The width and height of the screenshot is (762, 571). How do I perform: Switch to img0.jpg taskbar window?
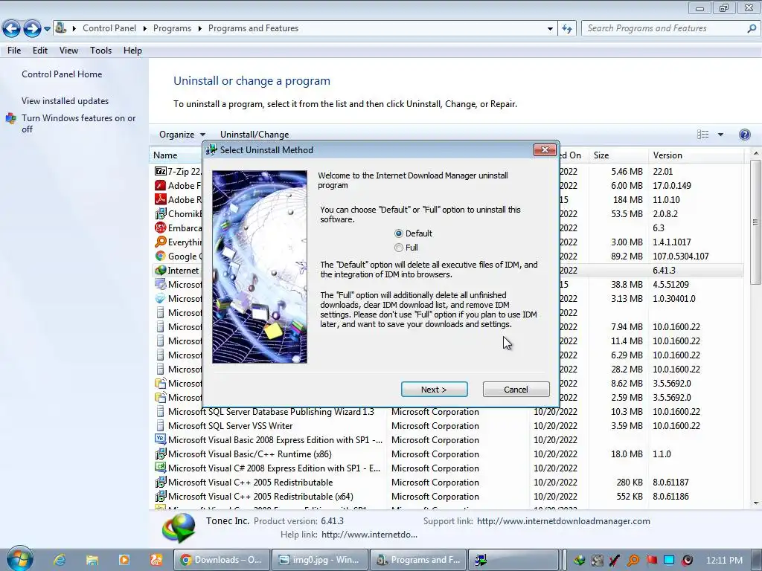(319, 560)
